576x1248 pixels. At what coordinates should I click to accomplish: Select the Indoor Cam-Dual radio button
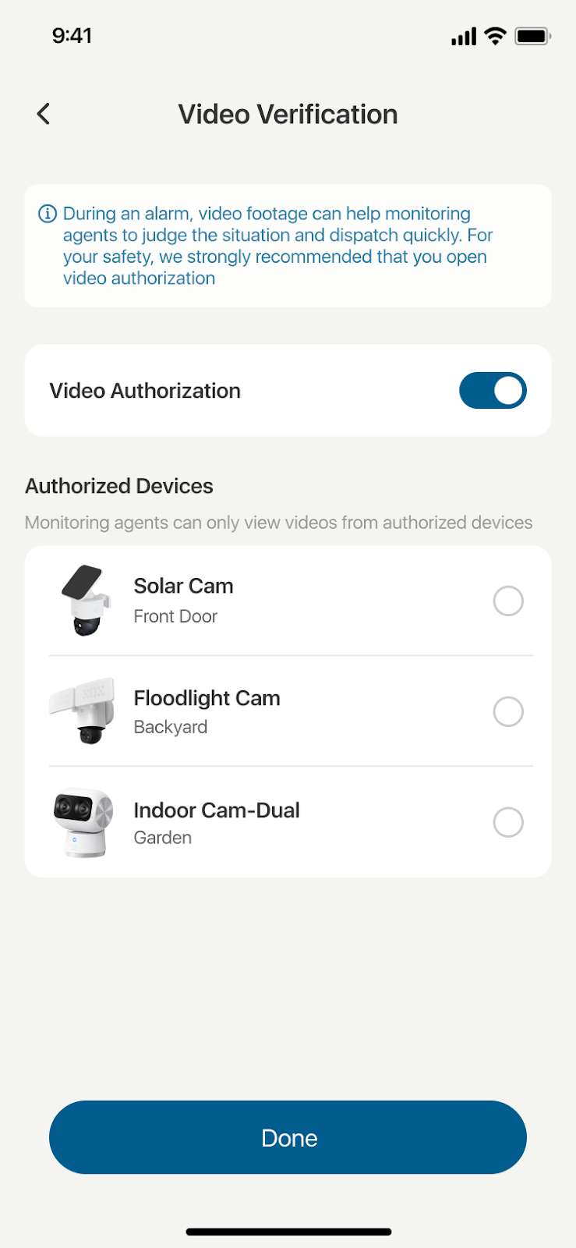click(508, 822)
